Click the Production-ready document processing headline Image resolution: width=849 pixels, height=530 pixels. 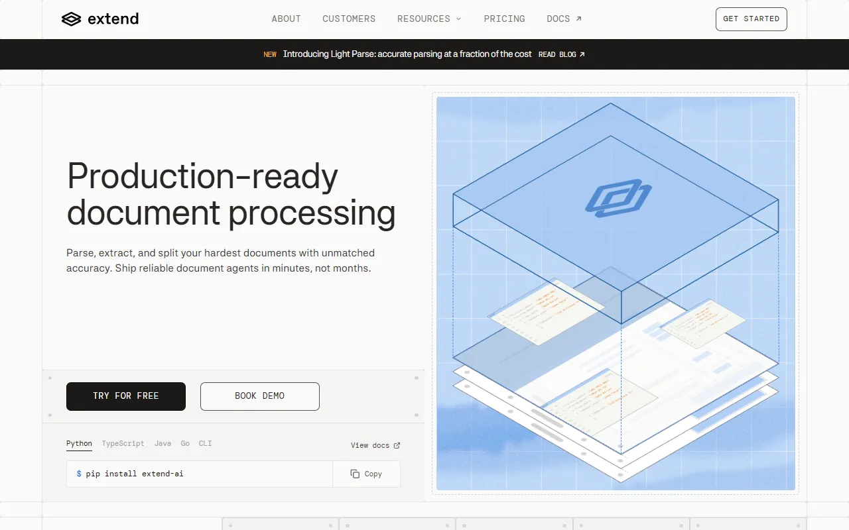point(231,194)
